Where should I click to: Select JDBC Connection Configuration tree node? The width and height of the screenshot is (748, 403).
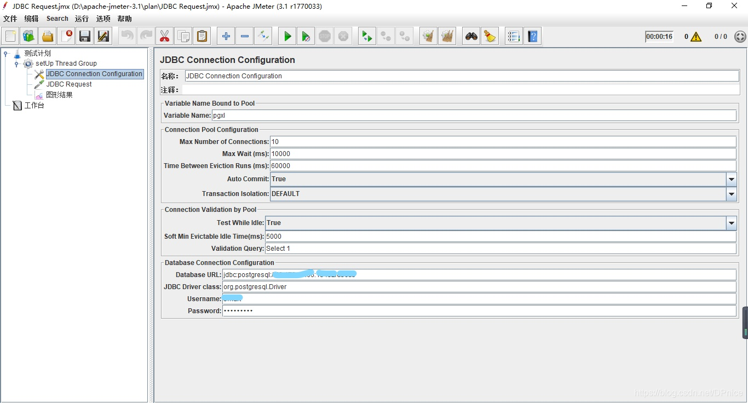pyautogui.click(x=94, y=74)
